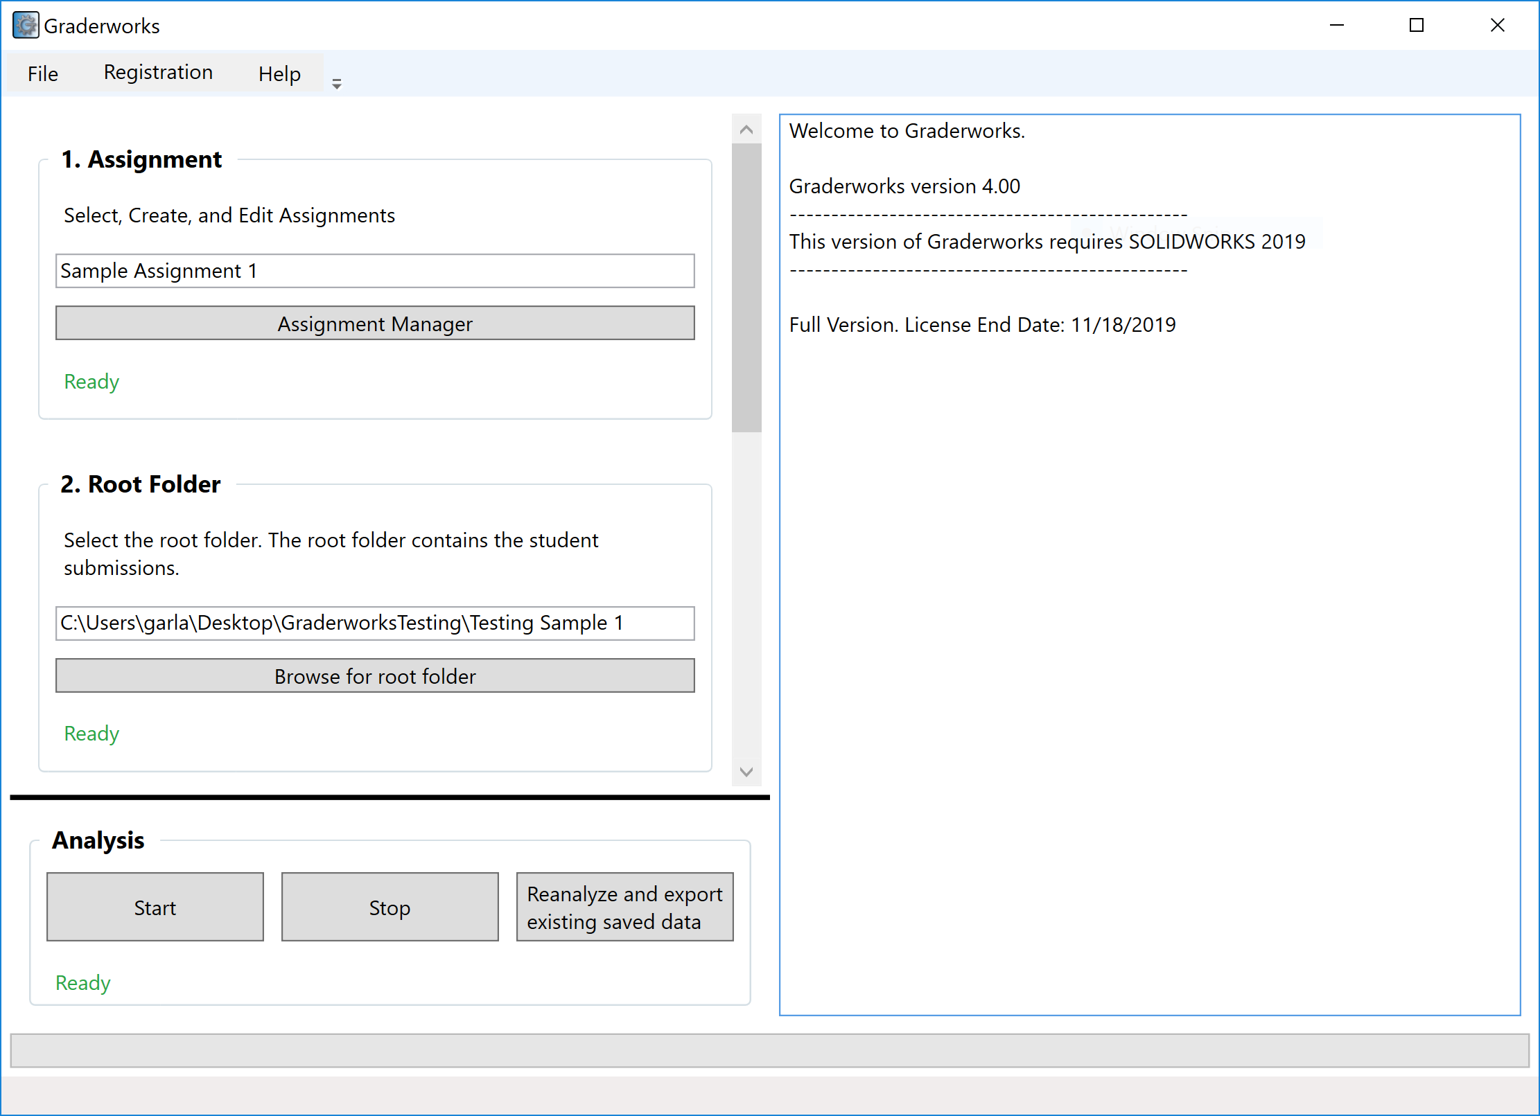Open the Assignment Manager
Screen dimensions: 1540x1116
[375, 324]
